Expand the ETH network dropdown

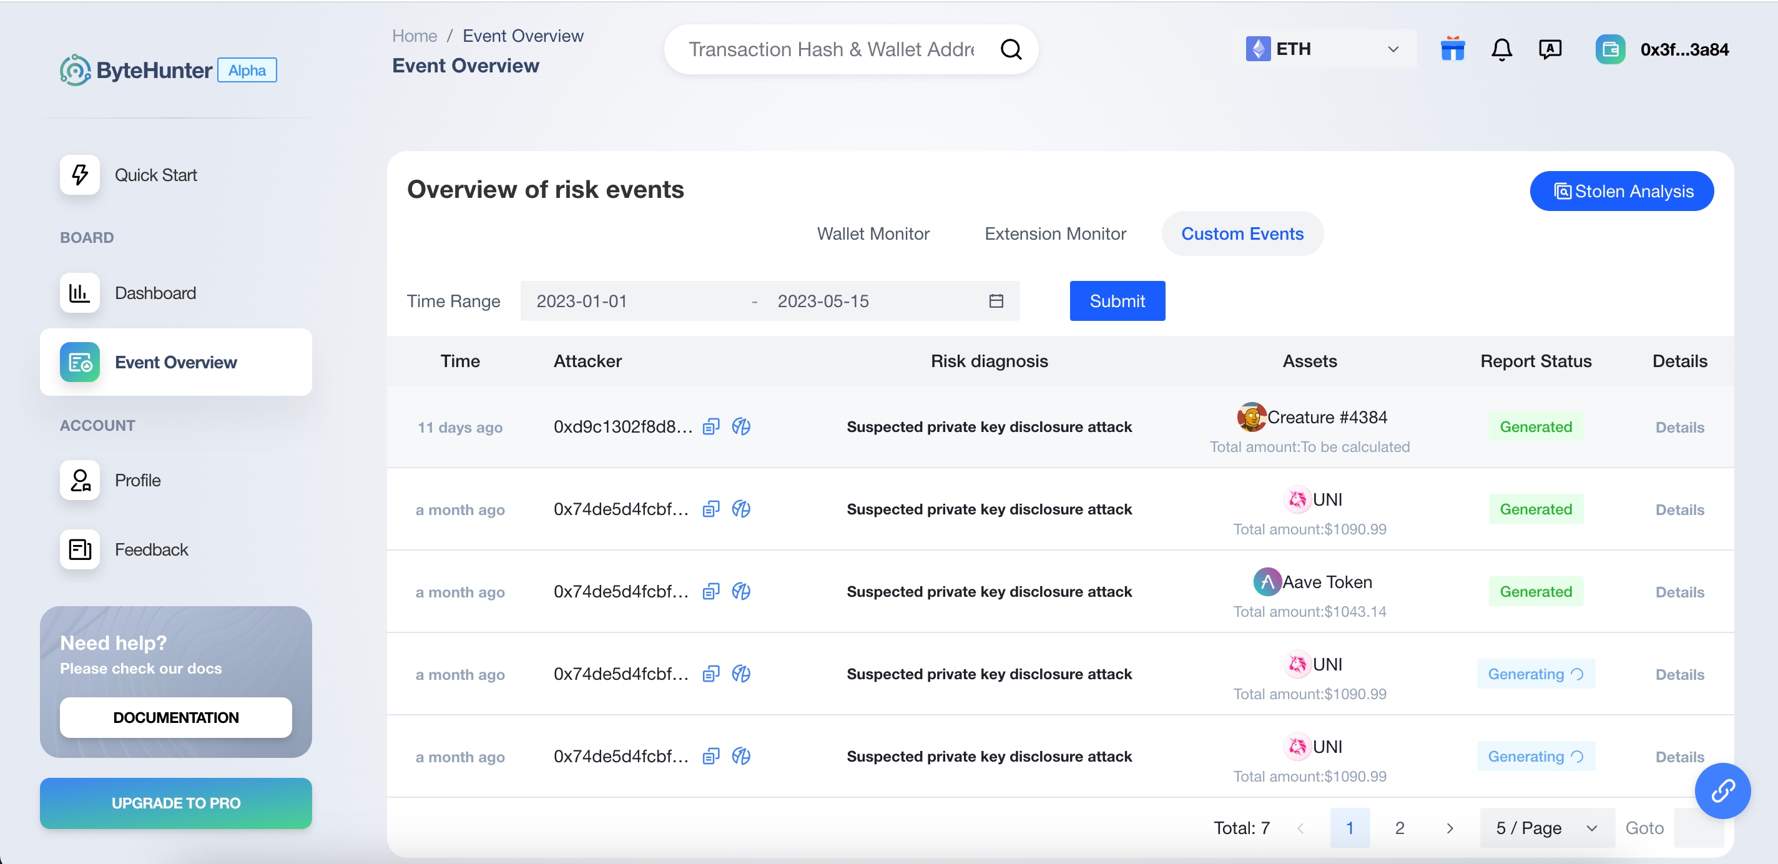[x=1393, y=50]
